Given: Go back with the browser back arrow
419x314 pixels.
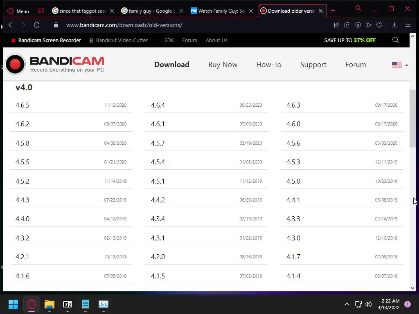Looking at the screenshot, I should coord(10,25).
